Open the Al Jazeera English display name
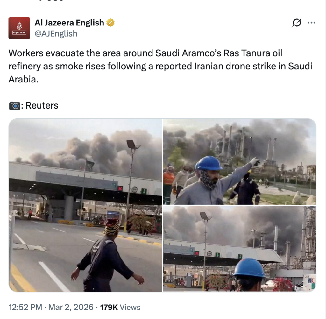 tap(69, 23)
